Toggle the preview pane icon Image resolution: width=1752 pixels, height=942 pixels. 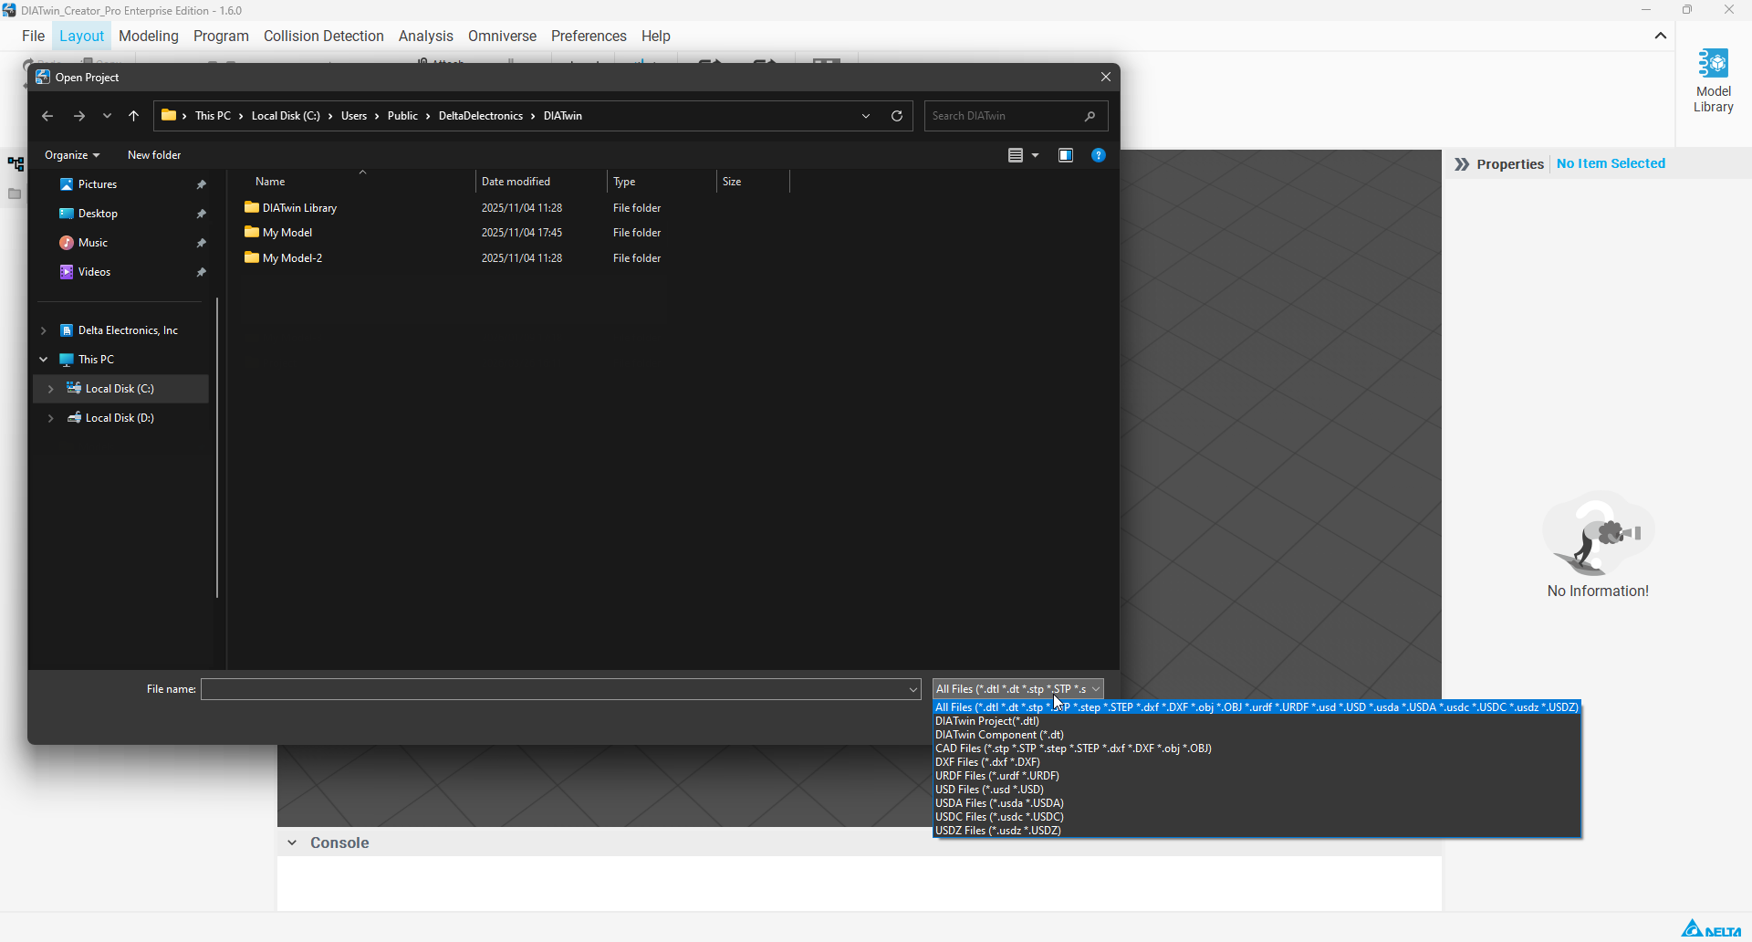[1066, 155]
